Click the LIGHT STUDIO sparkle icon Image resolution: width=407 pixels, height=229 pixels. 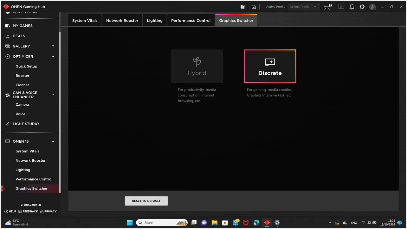[8, 124]
